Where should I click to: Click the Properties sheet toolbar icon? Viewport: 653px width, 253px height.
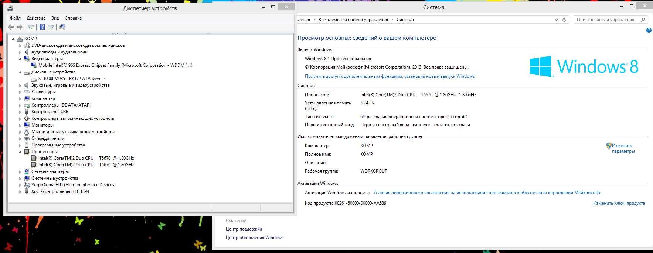pos(51,27)
